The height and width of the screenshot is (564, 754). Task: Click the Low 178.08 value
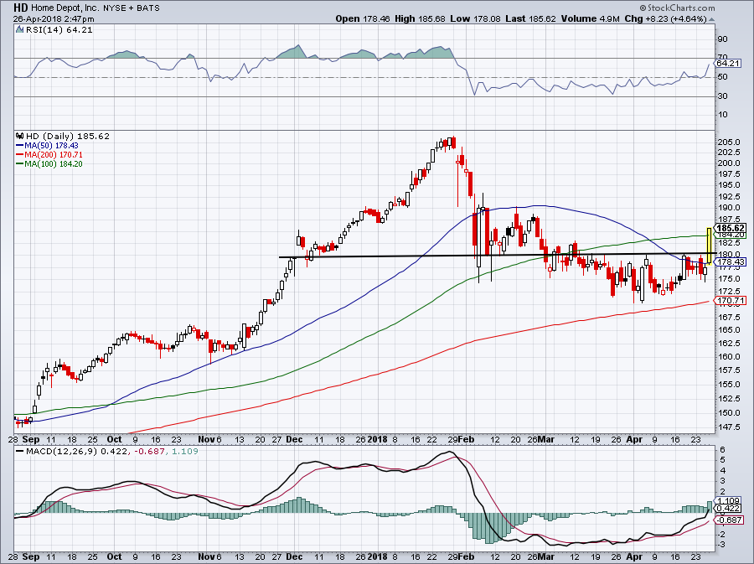pyautogui.click(x=475, y=18)
